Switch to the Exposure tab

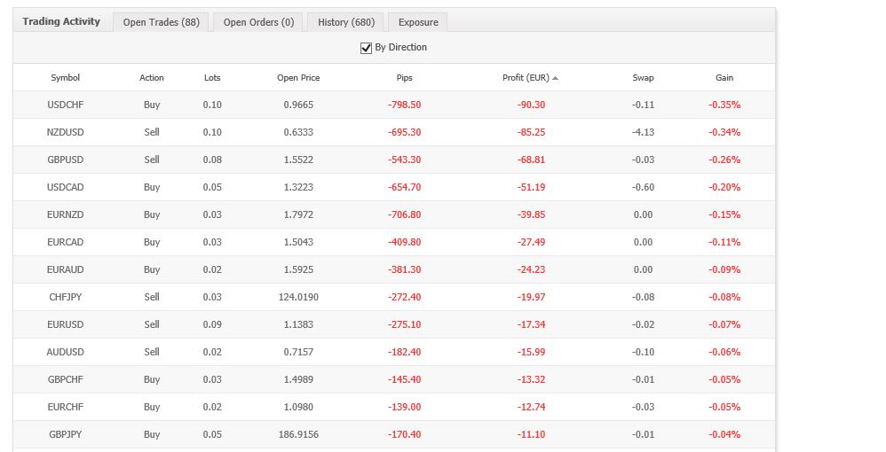tap(418, 22)
